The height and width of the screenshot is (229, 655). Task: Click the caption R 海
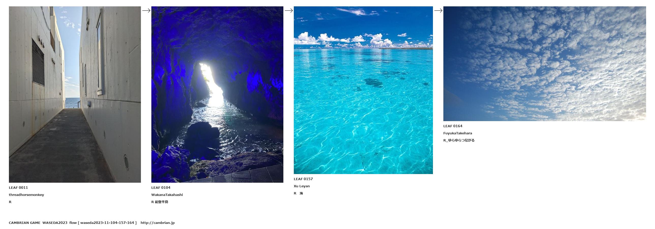coord(298,193)
